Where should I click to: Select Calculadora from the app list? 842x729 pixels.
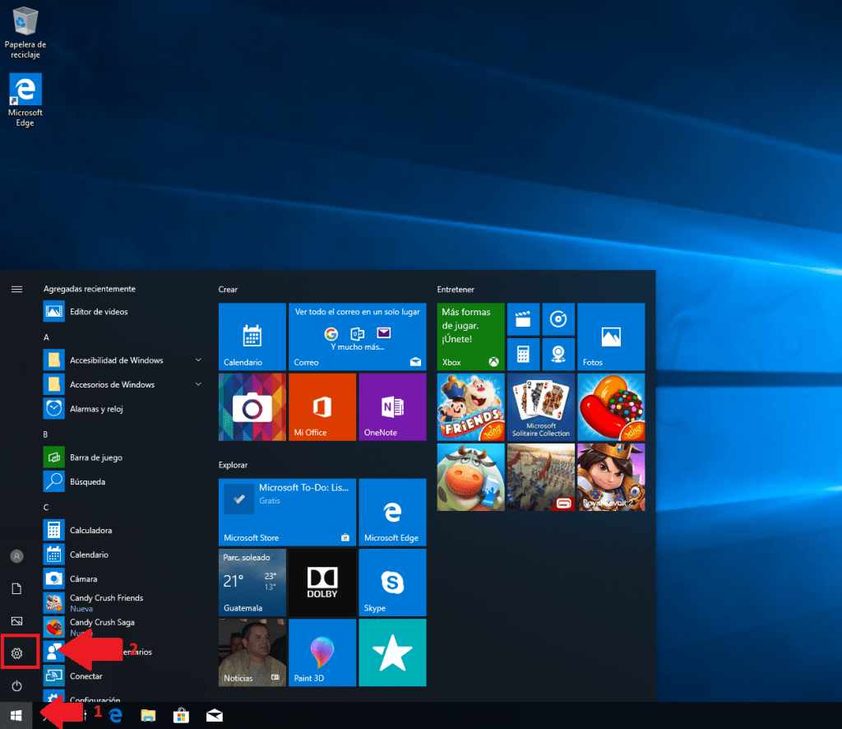[90, 531]
